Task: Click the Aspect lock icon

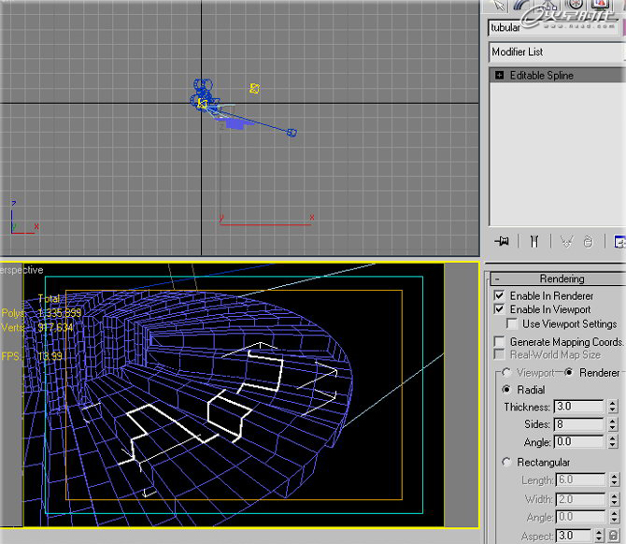Action: (x=613, y=536)
